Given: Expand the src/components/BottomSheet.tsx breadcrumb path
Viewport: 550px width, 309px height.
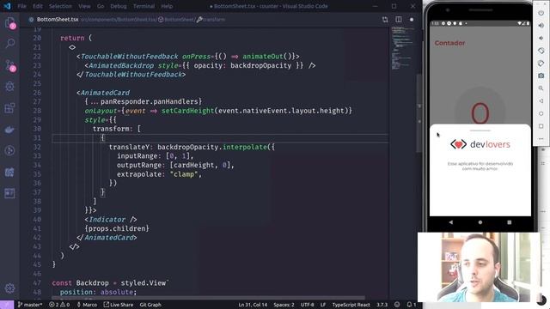Looking at the screenshot, I should point(119,20).
